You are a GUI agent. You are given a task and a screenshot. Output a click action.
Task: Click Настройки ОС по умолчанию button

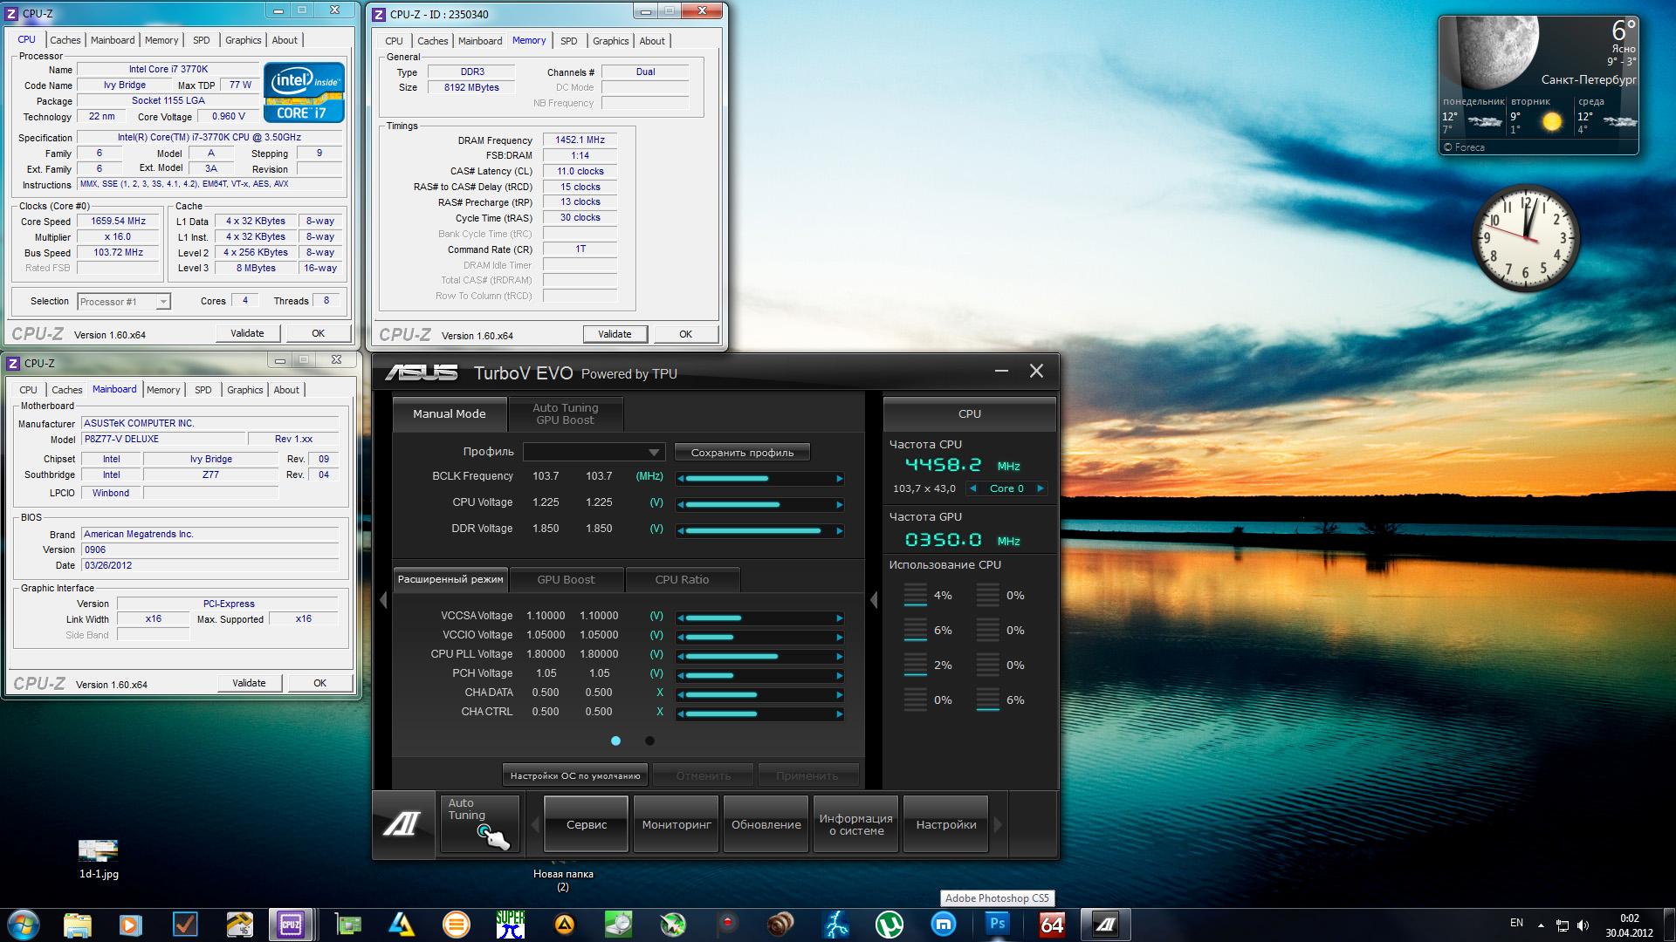575,775
